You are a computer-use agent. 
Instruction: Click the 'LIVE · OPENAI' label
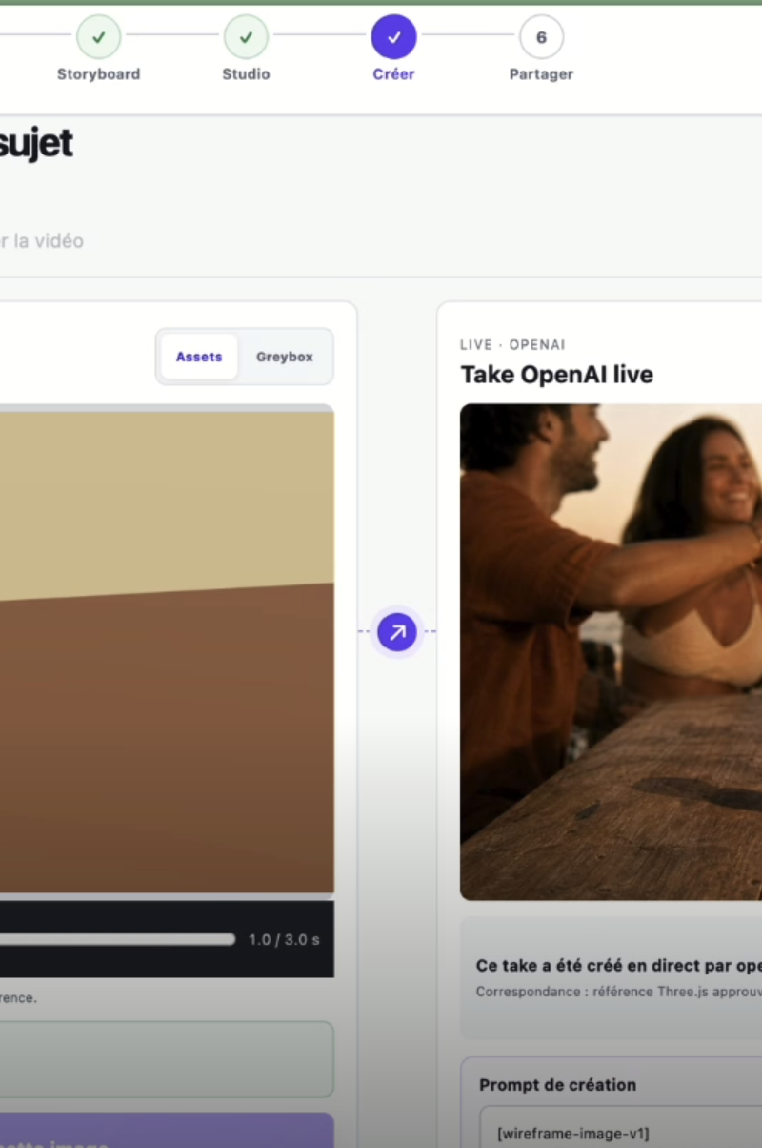pos(512,345)
